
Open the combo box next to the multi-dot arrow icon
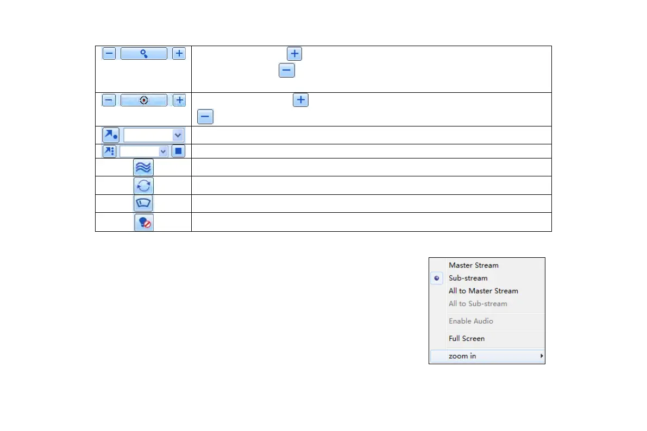[x=143, y=151]
